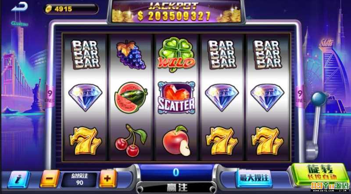Select the max bet button

(x=254, y=178)
